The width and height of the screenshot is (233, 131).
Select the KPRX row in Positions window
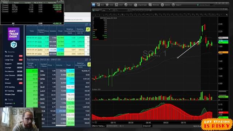(32, 7)
